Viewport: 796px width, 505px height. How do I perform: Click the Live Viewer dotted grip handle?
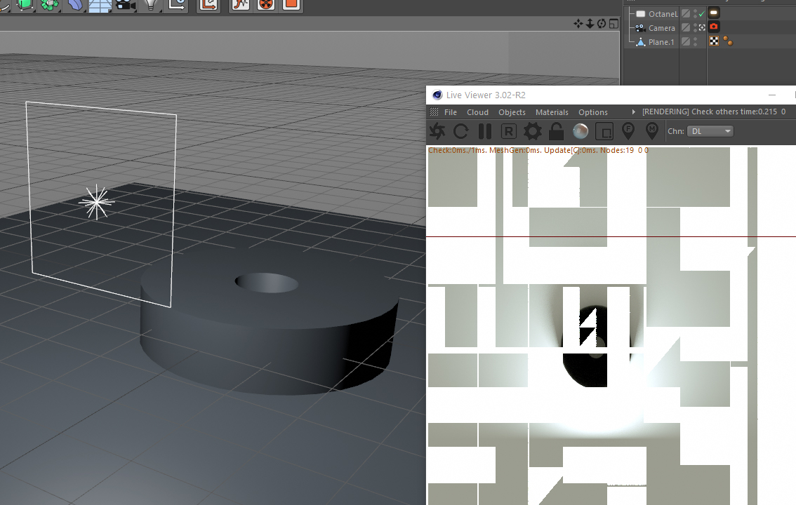[x=434, y=112]
